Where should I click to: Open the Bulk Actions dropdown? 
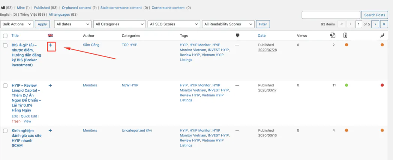[17, 24]
